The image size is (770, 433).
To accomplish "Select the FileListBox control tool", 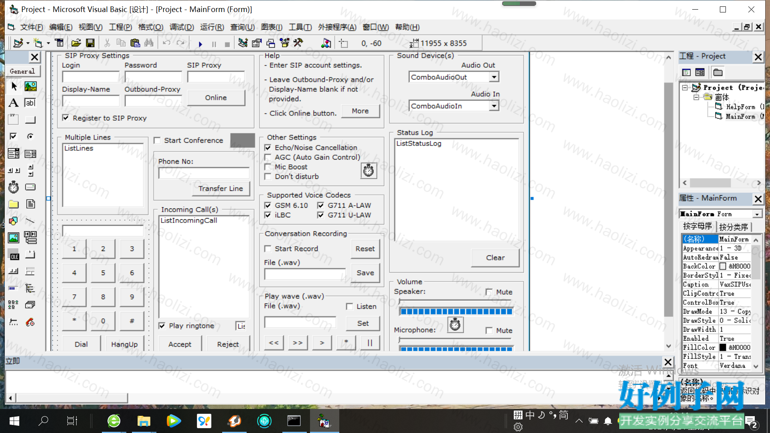I will click(30, 204).
